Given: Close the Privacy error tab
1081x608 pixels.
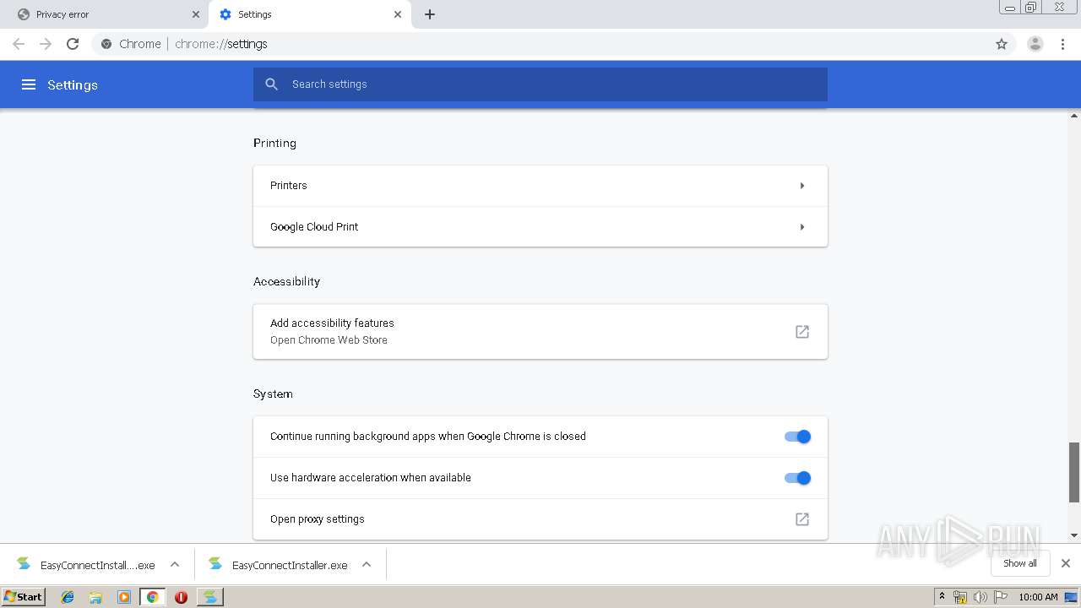Looking at the screenshot, I should click(196, 14).
